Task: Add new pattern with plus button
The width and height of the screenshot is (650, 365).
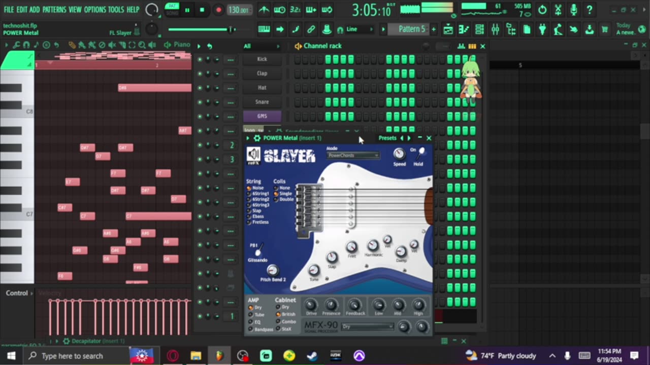Action: tap(433, 29)
